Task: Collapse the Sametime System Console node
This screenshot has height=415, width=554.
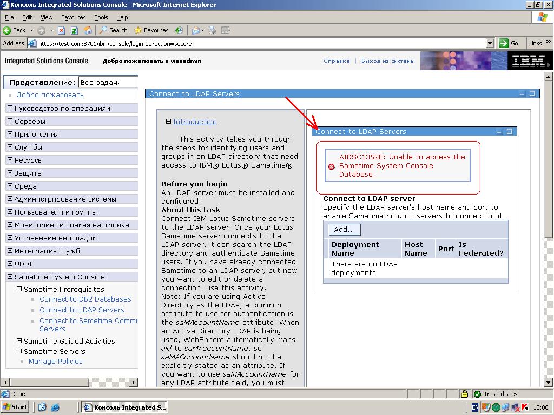Action: click(x=10, y=277)
